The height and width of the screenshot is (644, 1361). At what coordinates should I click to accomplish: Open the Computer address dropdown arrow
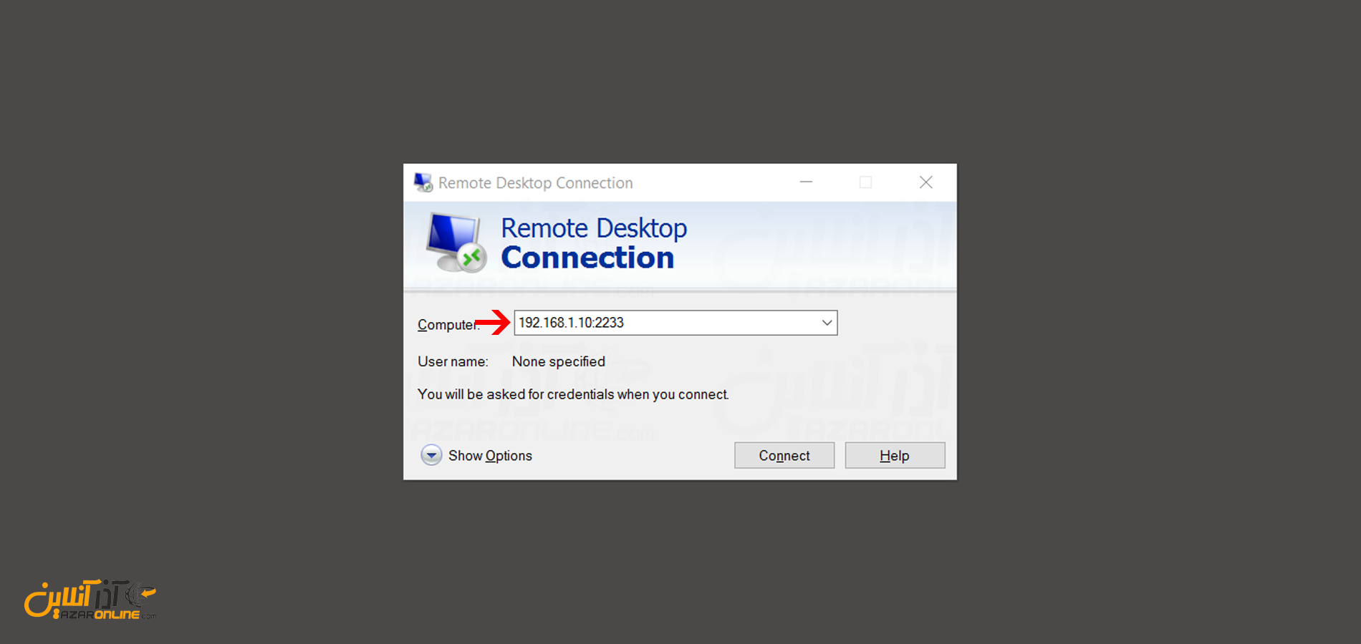(827, 323)
